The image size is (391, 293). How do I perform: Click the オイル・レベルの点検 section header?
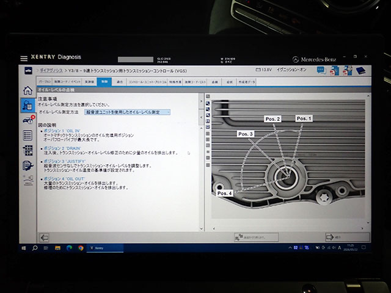[56, 90]
